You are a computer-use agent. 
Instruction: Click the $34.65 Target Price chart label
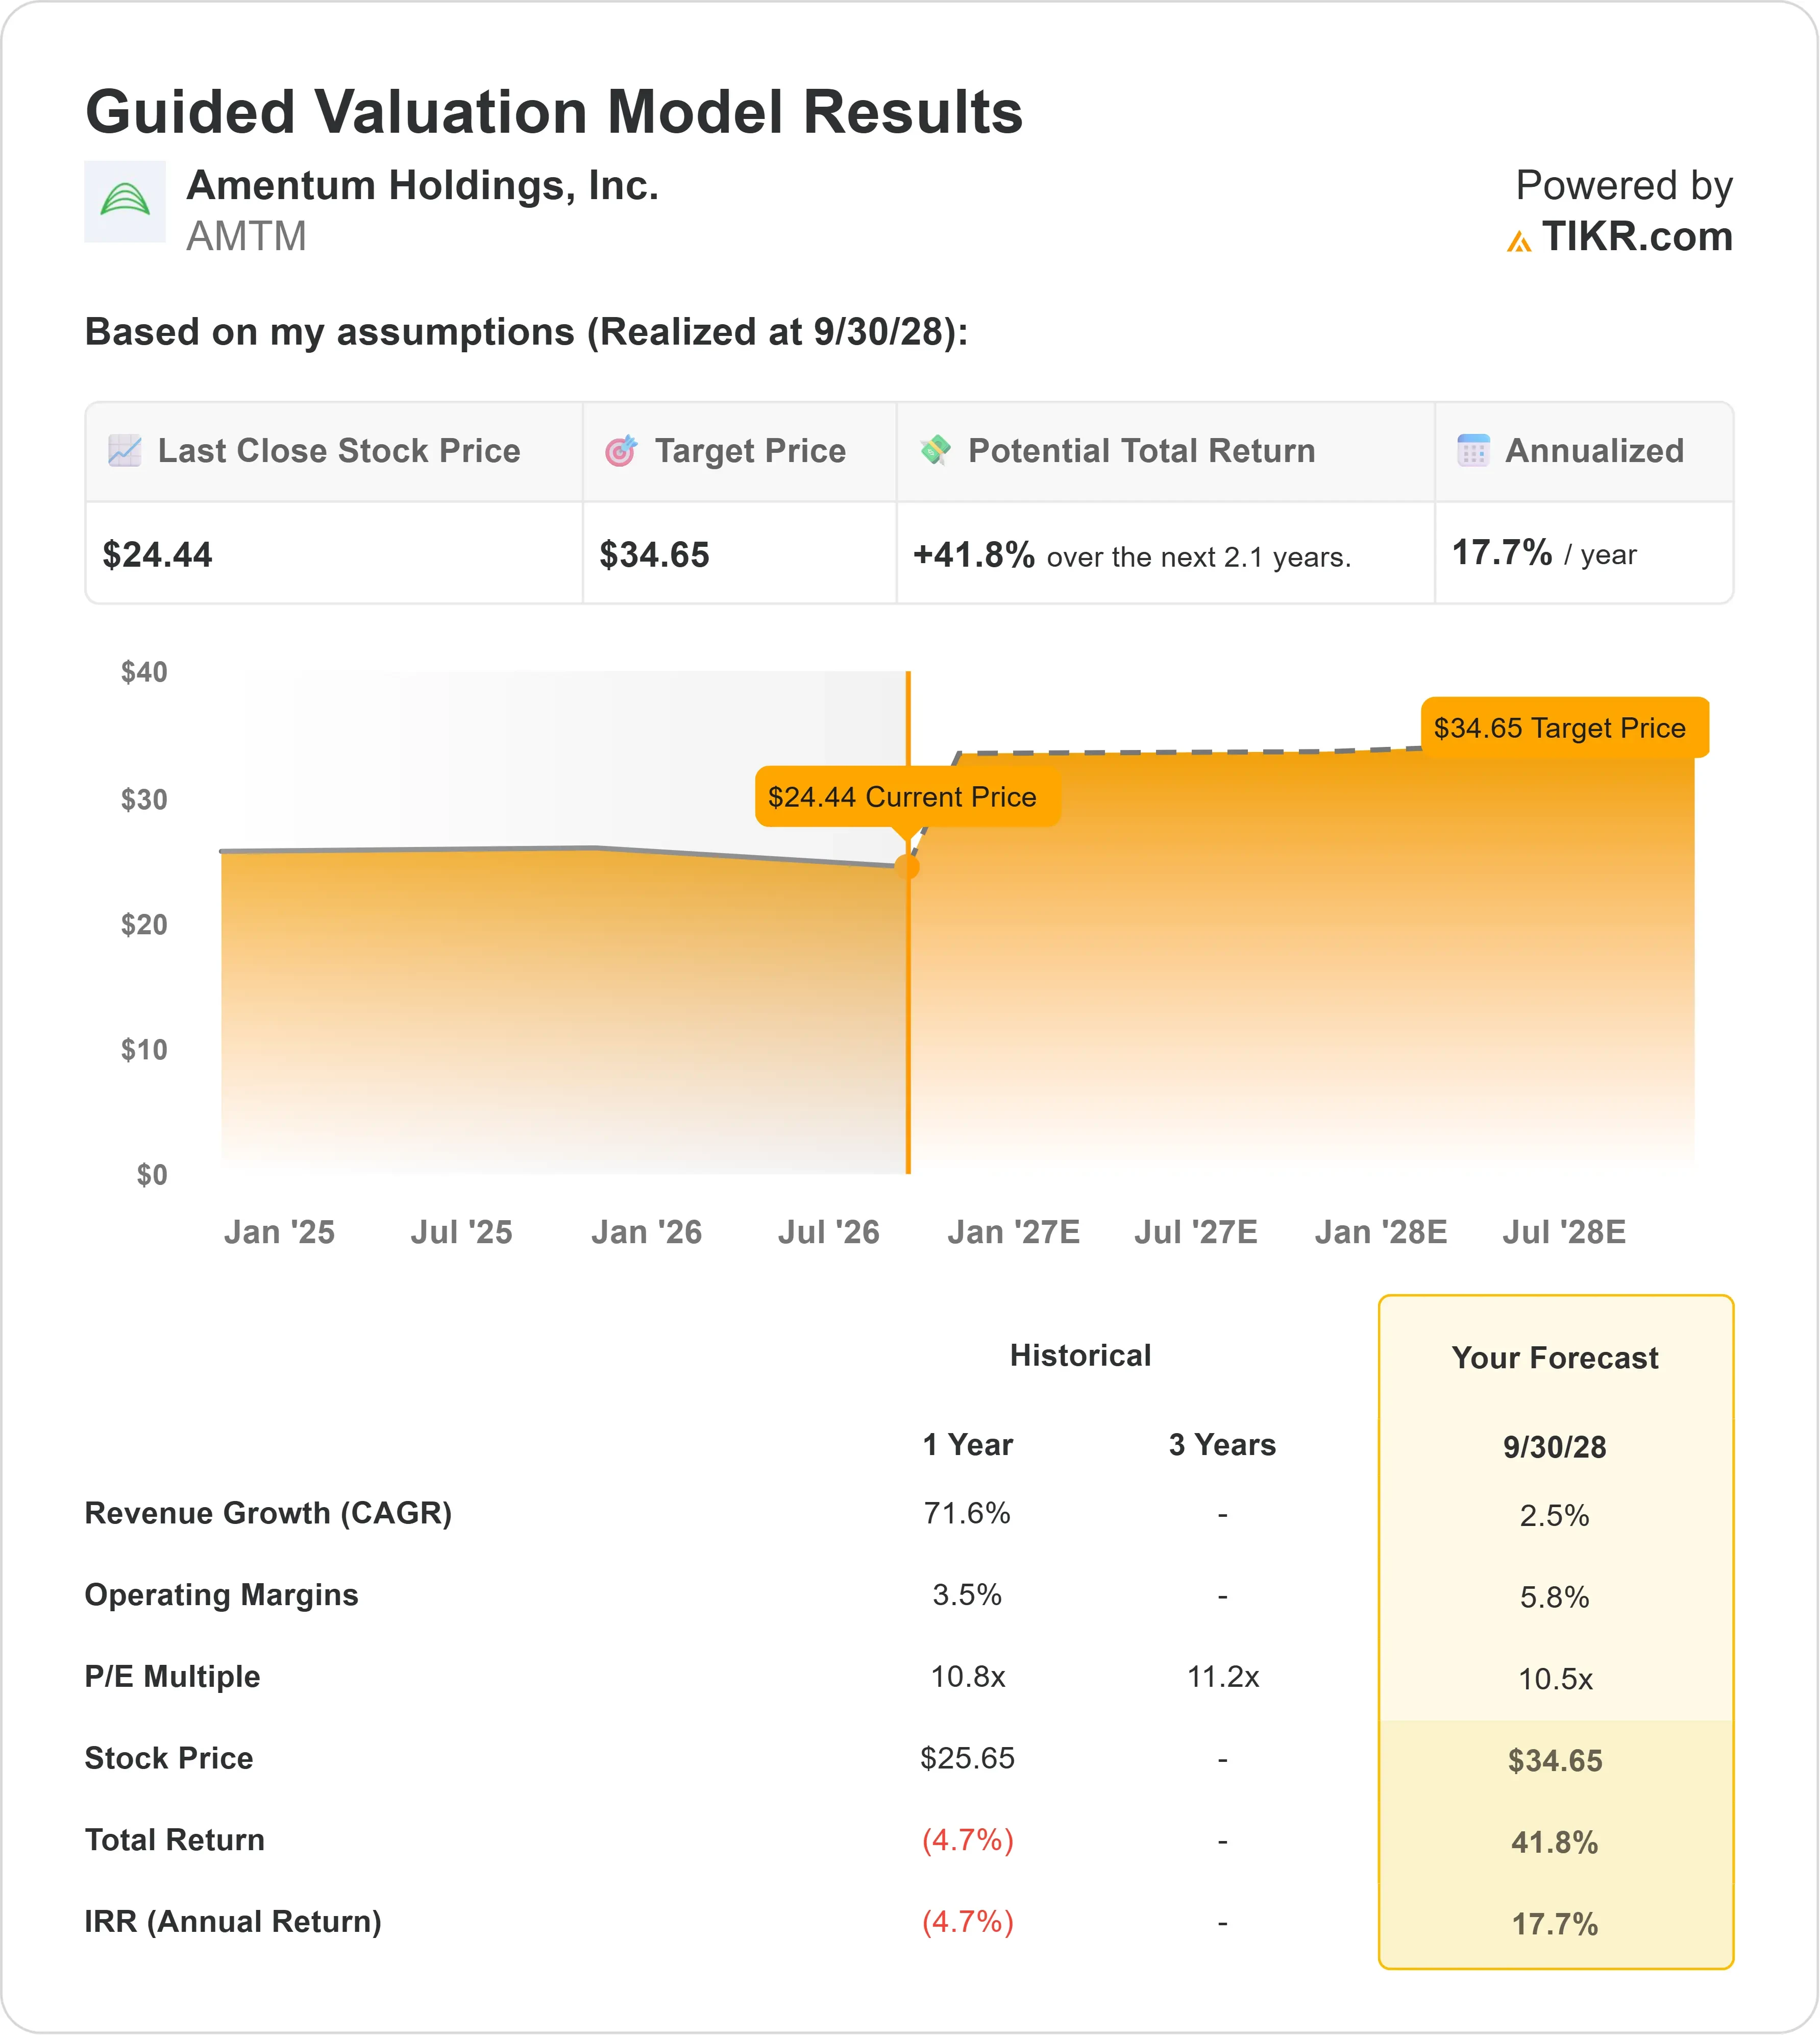pos(1564,728)
